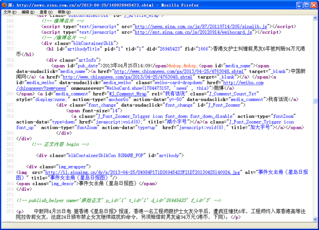Open the 查看 menu
The image size is (319, 230).
45,12
